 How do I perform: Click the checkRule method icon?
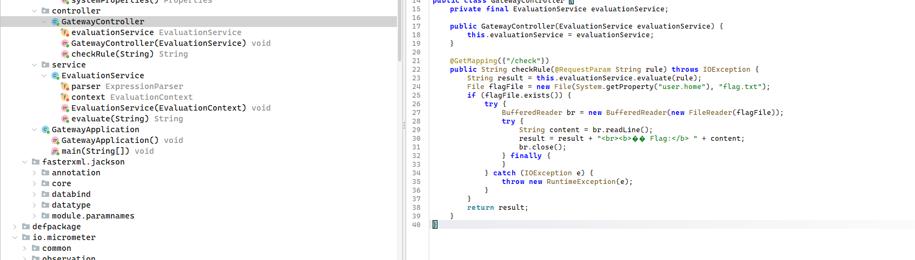pyautogui.click(x=65, y=54)
